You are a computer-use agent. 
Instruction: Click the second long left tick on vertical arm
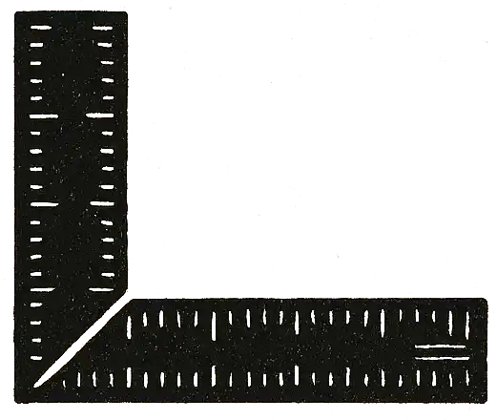tap(45, 204)
